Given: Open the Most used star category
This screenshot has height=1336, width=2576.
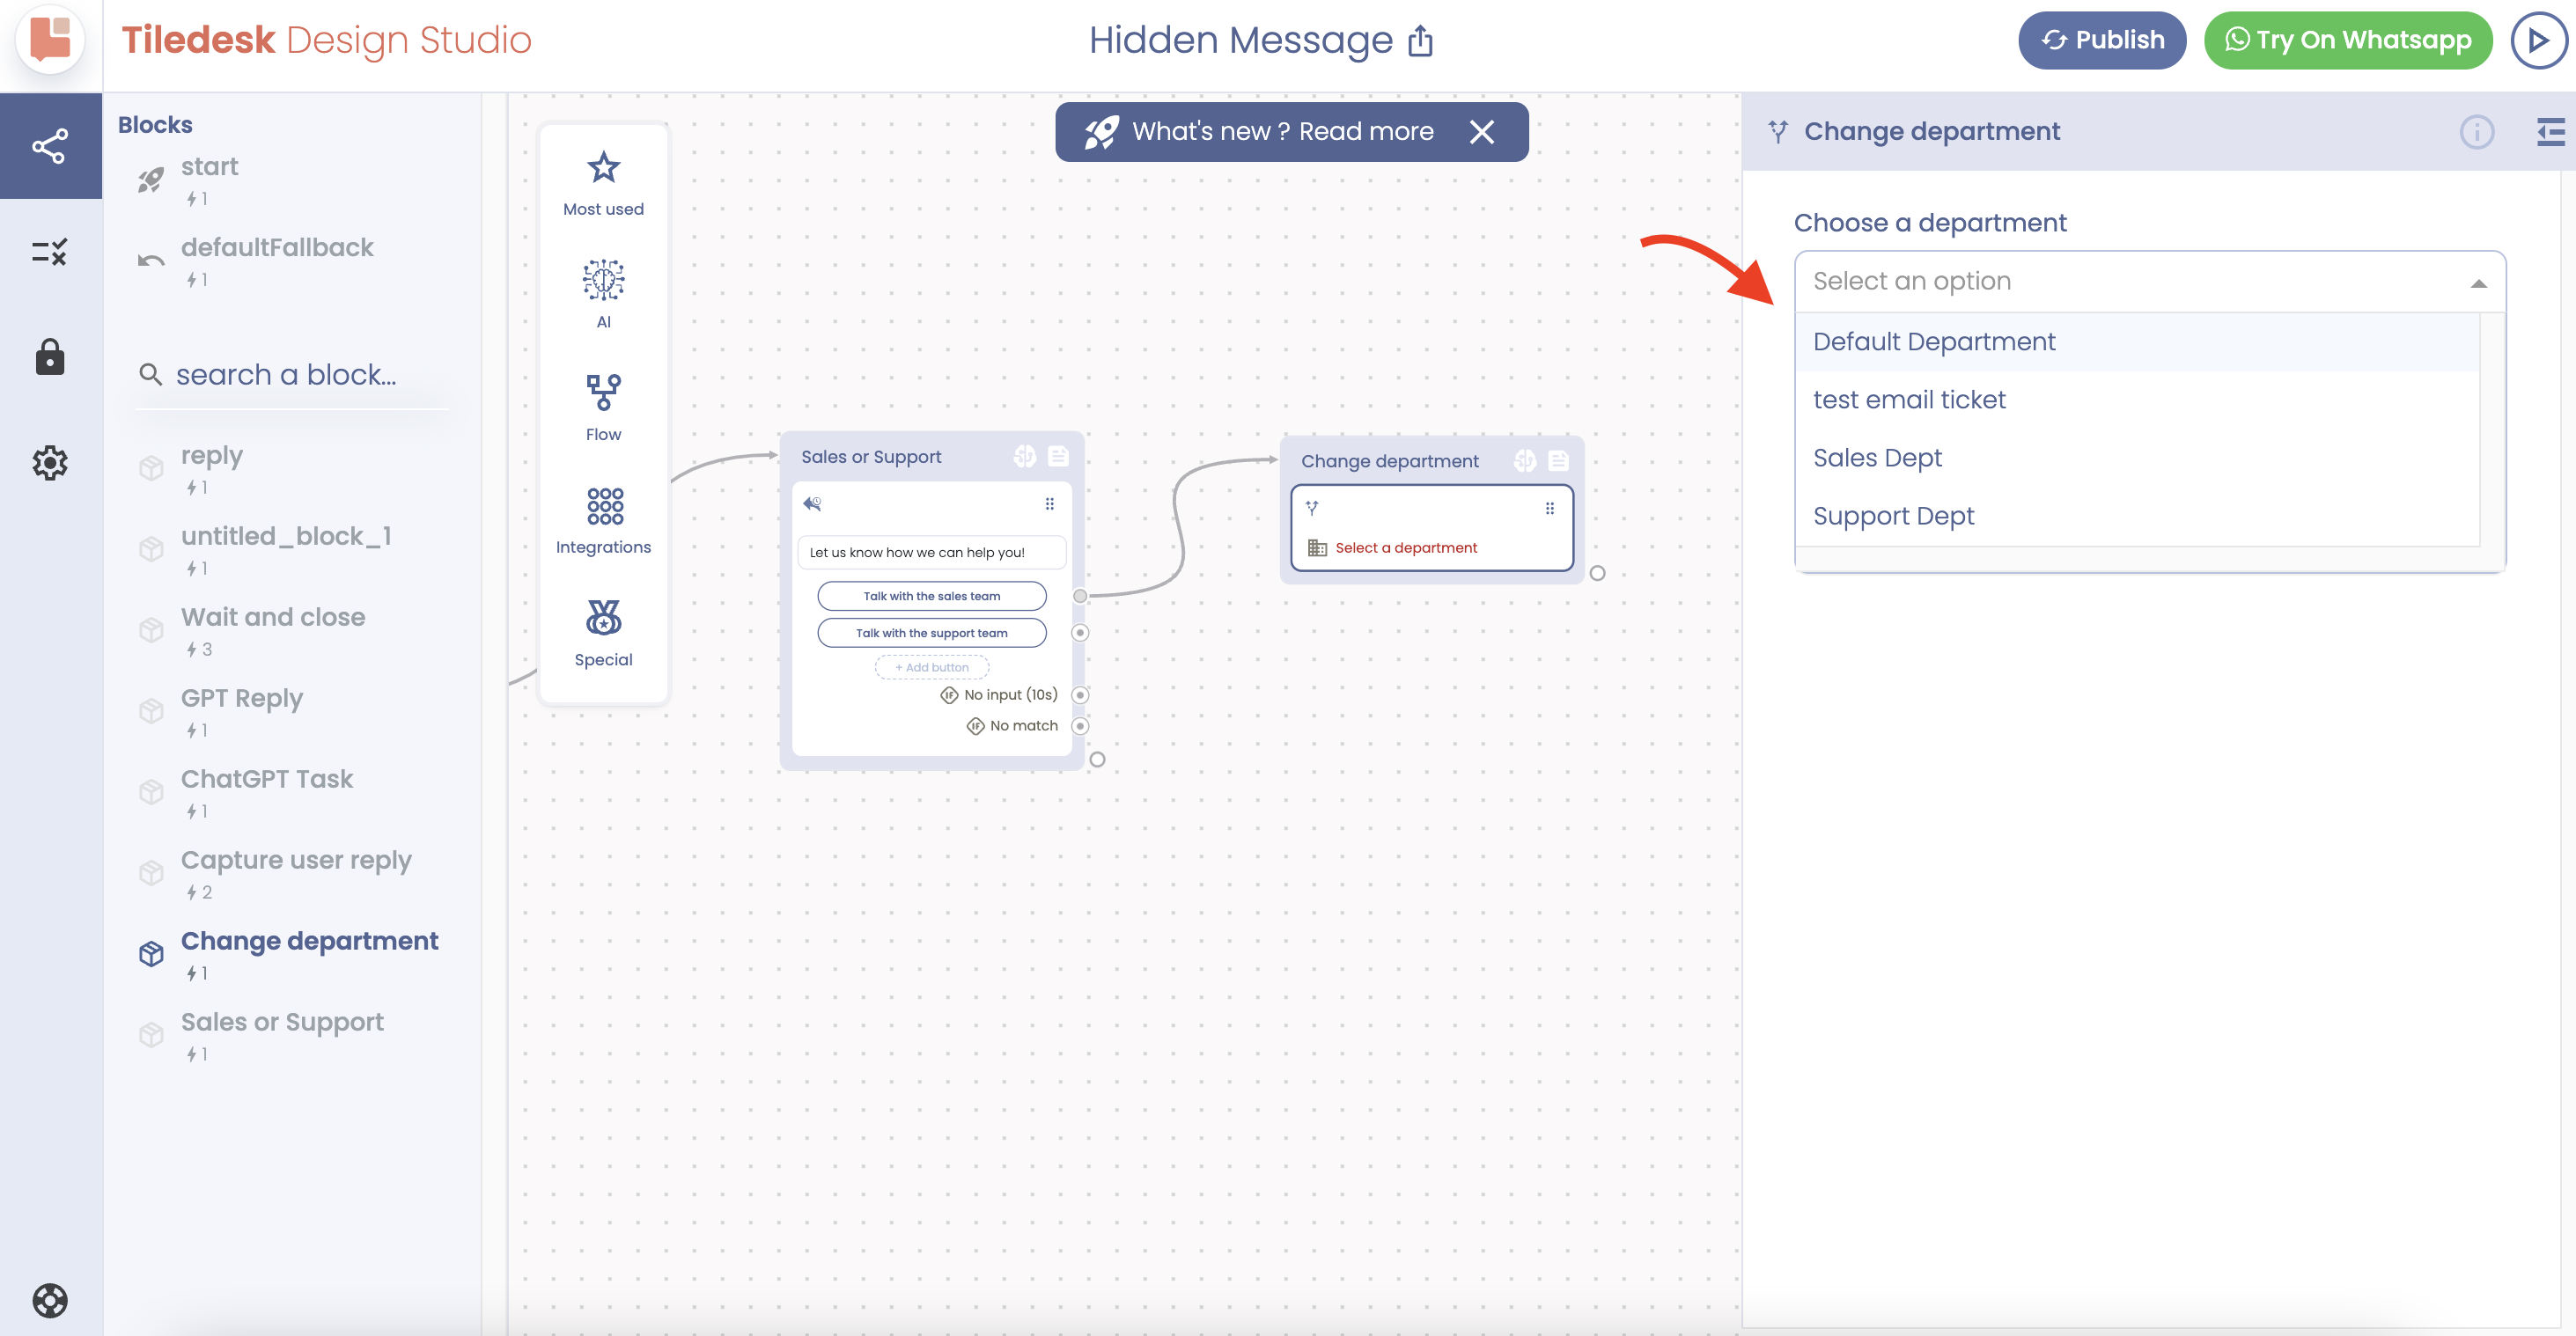Looking at the screenshot, I should (603, 183).
